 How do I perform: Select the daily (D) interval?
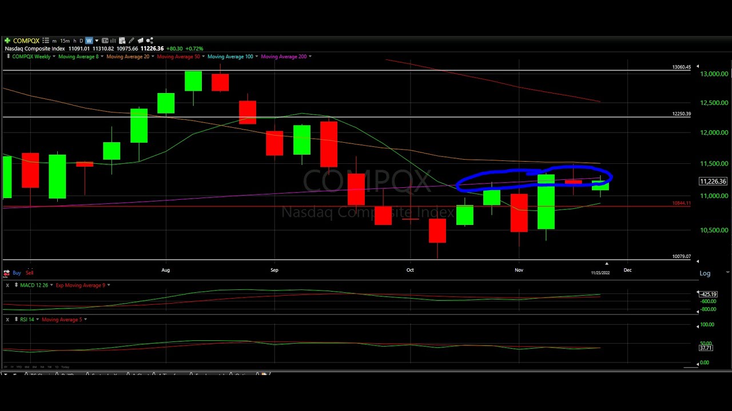coord(81,41)
